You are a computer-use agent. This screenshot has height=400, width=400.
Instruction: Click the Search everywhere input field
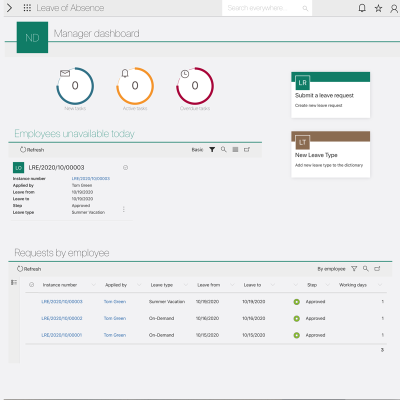click(x=262, y=8)
